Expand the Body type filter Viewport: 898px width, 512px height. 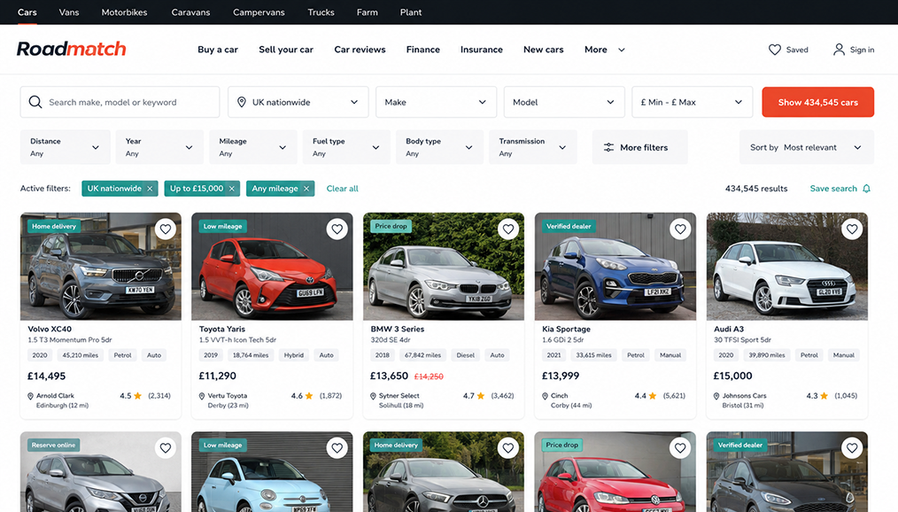pyautogui.click(x=439, y=147)
